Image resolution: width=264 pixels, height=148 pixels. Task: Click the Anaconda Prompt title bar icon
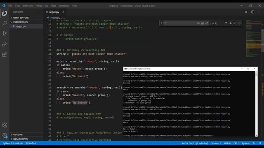click(125, 69)
